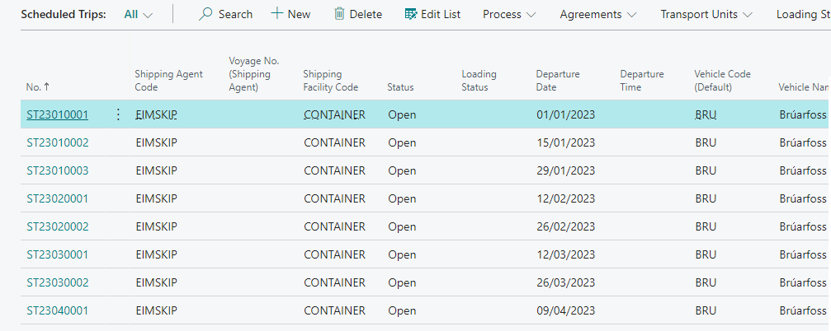Click the Search magnifier icon

[206, 14]
